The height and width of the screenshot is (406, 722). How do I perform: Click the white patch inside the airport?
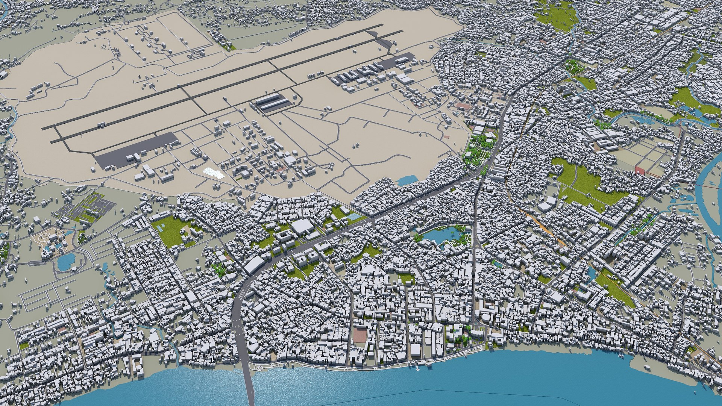pyautogui.click(x=214, y=173)
